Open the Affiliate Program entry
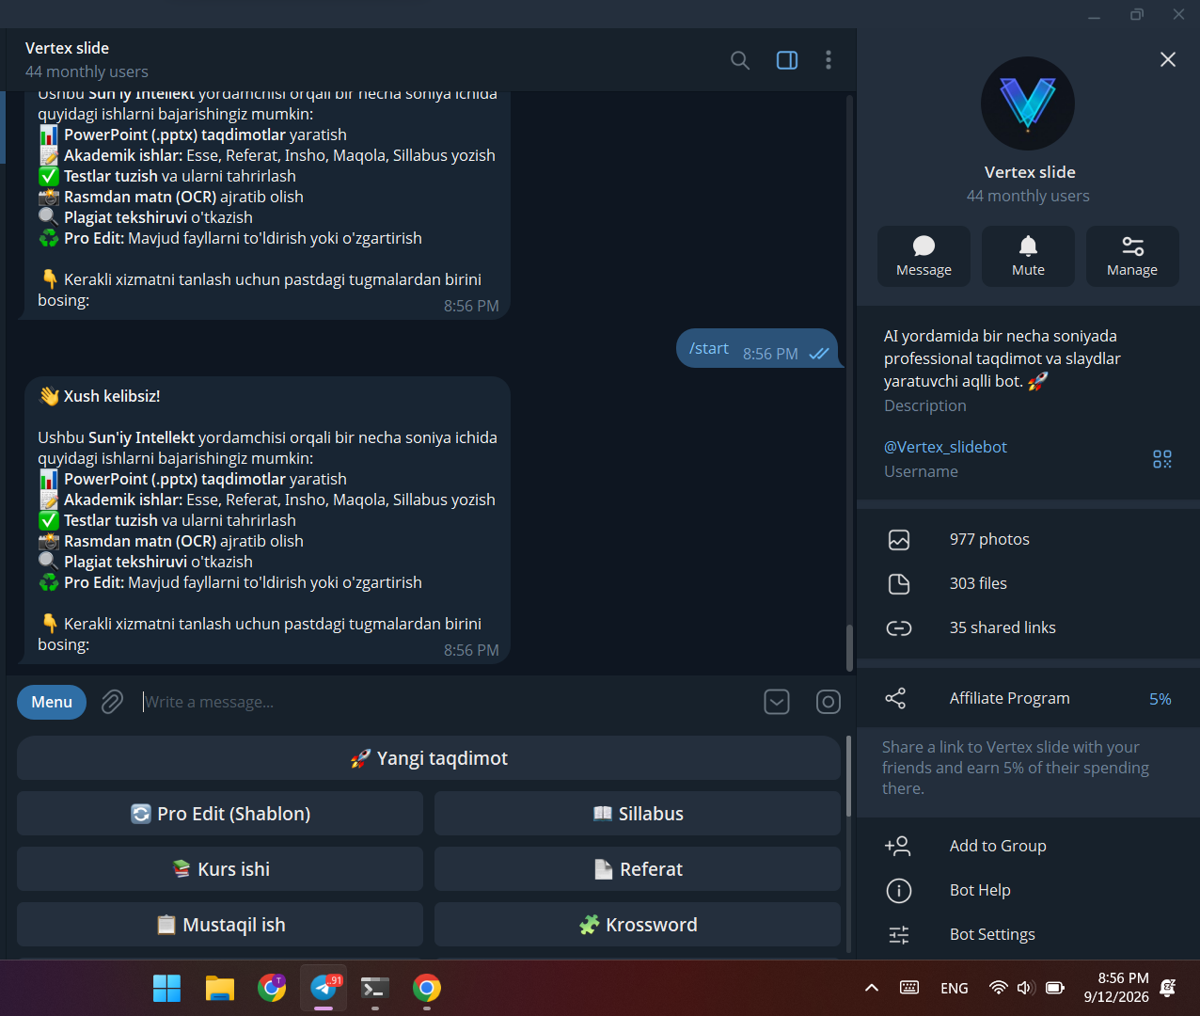Screen dimensions: 1200x1016 [x=1028, y=698]
